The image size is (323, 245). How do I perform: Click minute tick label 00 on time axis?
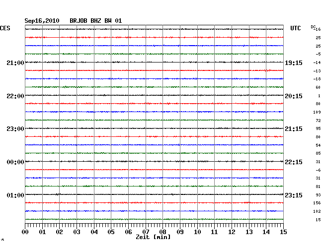25,232
